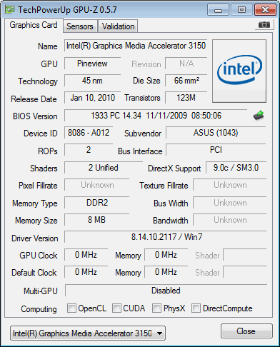Click the Memory Size field 8 MB

[97, 220]
